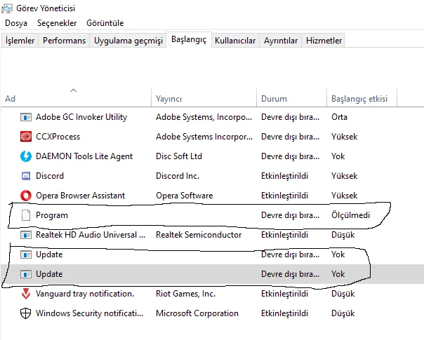Switch to the İşlemler tab

20,41
